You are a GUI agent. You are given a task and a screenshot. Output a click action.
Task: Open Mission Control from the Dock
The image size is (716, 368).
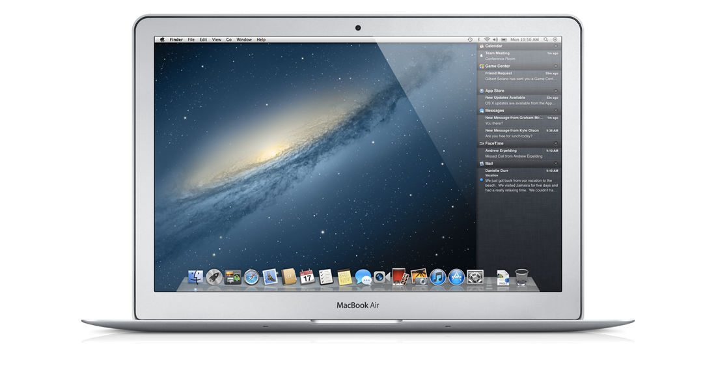pos(232,277)
